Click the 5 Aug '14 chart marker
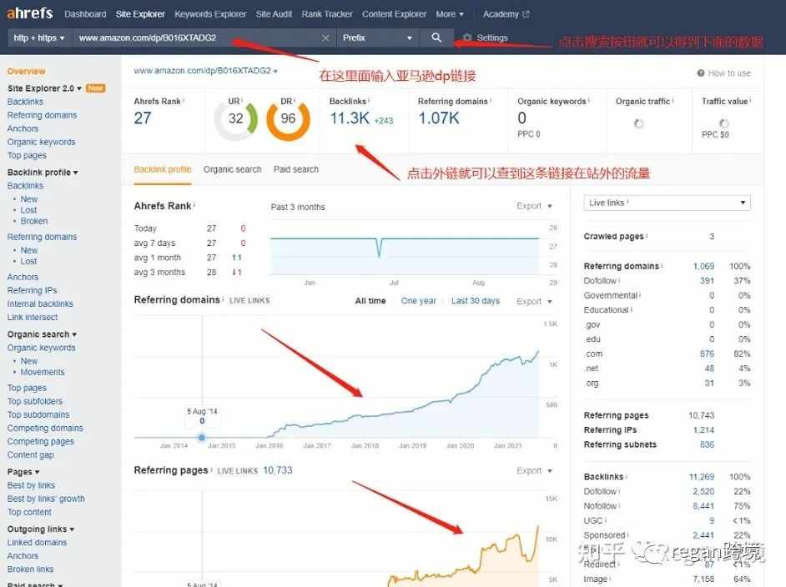The height and width of the screenshot is (587, 786). point(202,437)
